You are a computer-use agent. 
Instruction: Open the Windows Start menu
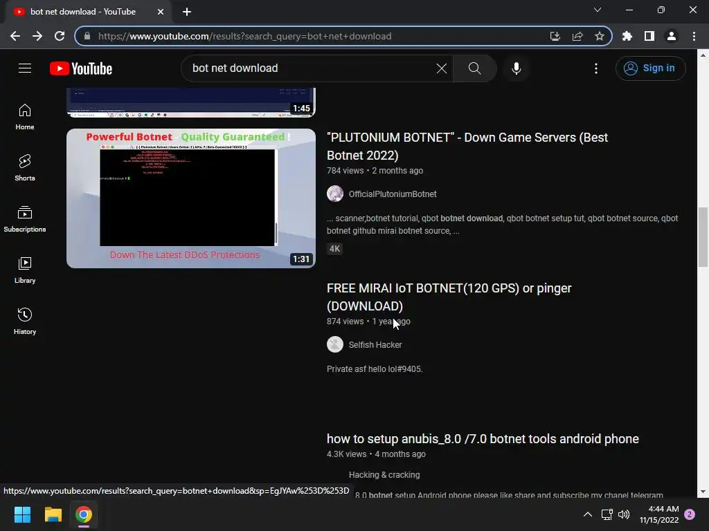[22, 514]
